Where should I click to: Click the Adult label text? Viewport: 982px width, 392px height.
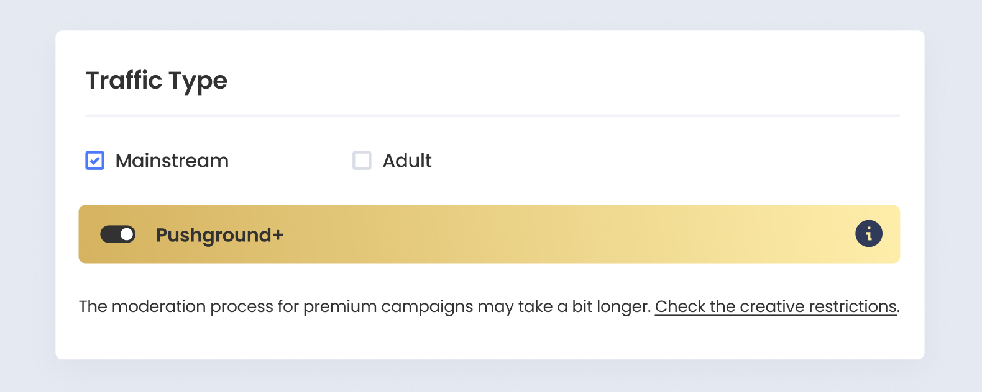click(407, 161)
